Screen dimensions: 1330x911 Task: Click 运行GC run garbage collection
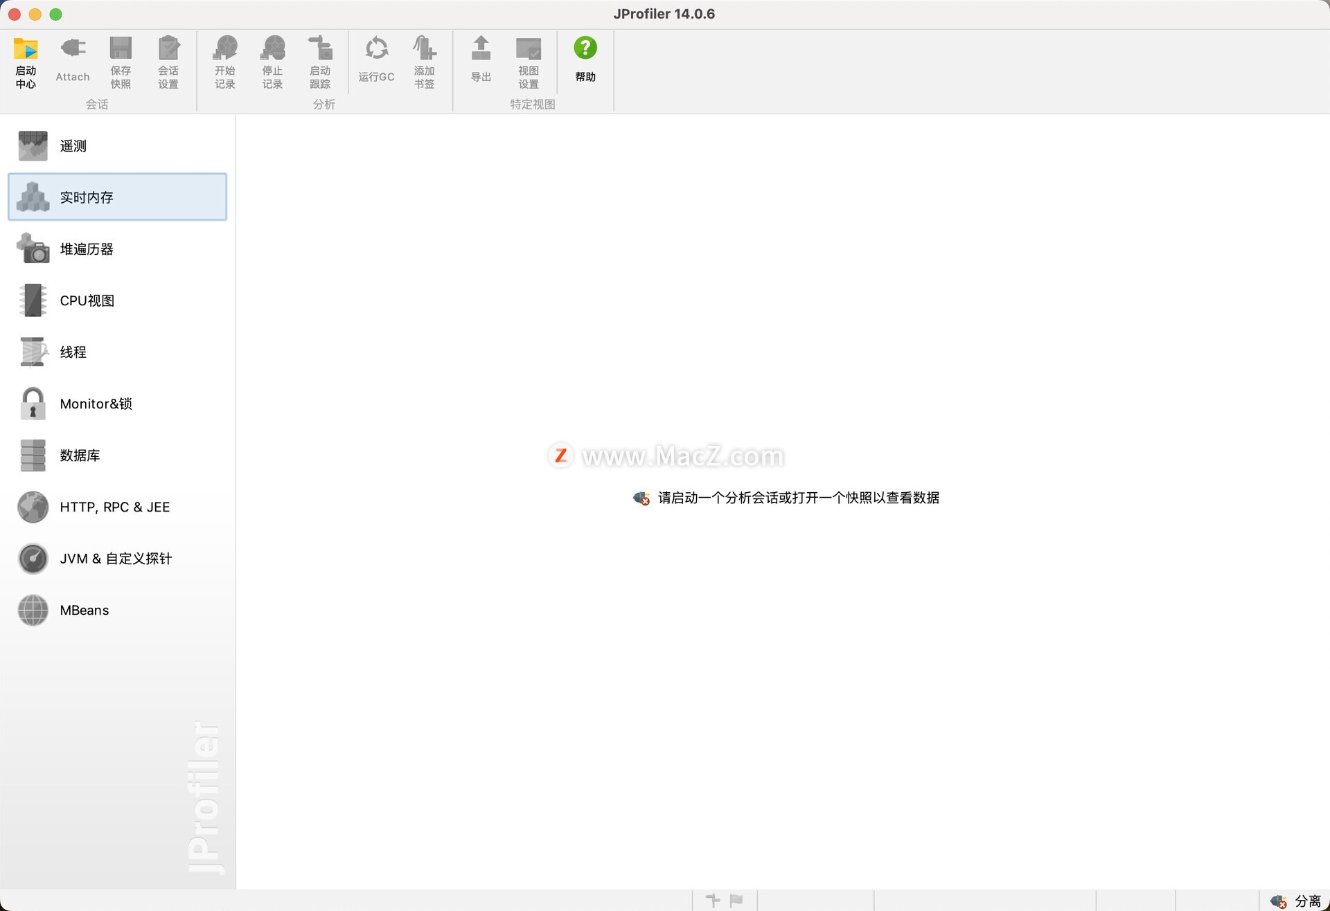376,61
